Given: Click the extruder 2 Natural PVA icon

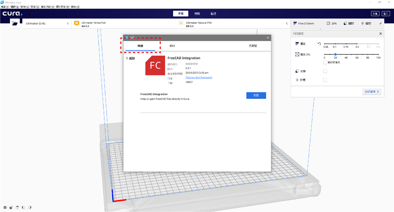Looking at the screenshot, I should pos(181,23).
